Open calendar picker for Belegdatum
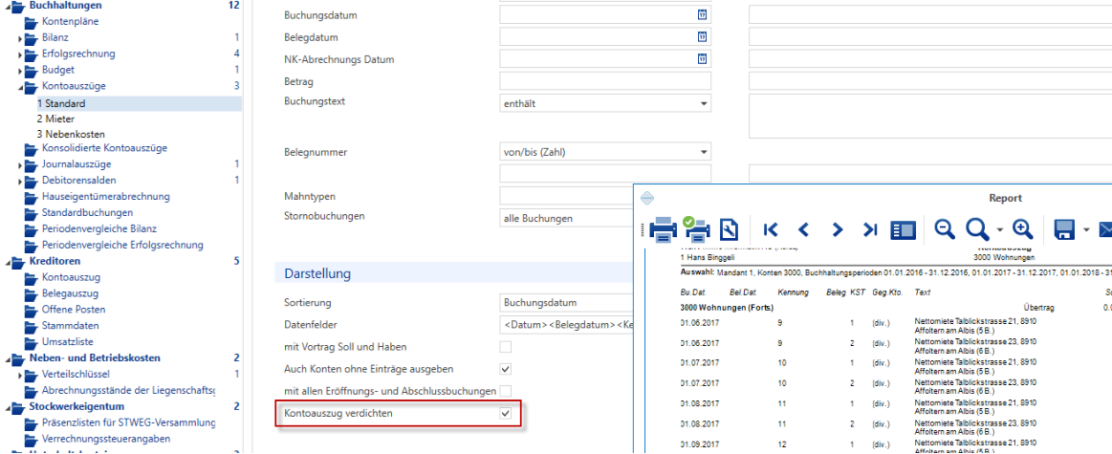The width and height of the screenshot is (1112, 454). point(702,36)
